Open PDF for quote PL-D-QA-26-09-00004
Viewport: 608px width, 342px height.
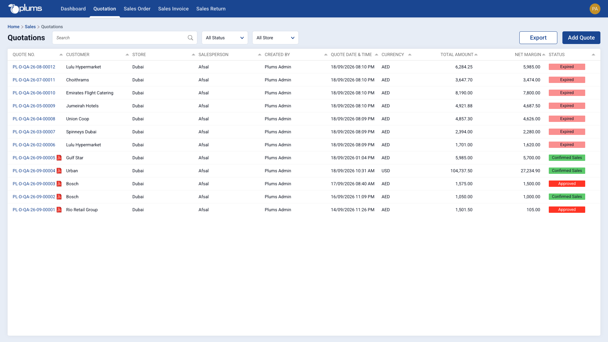click(59, 171)
